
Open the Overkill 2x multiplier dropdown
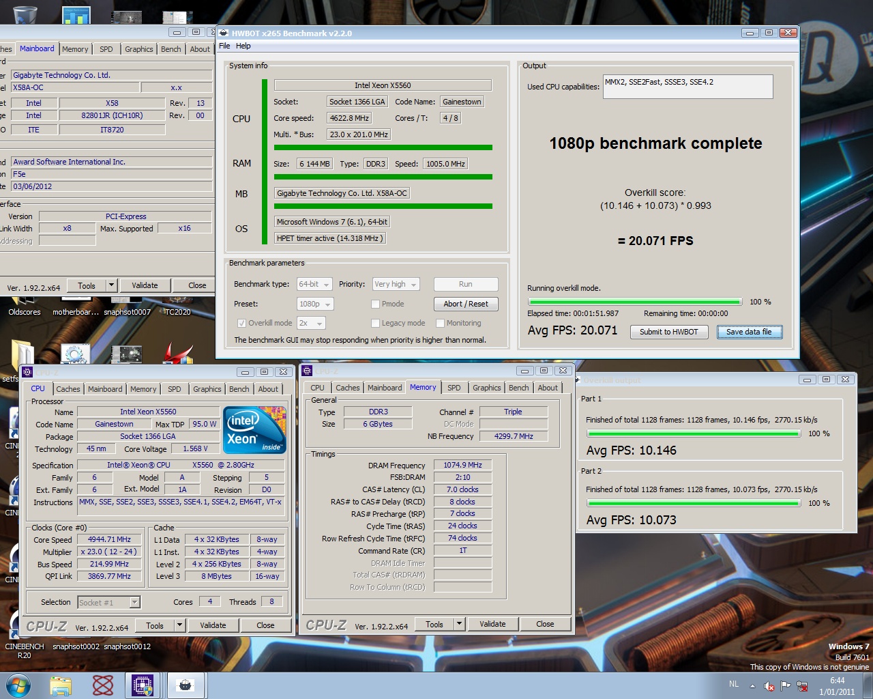click(311, 323)
